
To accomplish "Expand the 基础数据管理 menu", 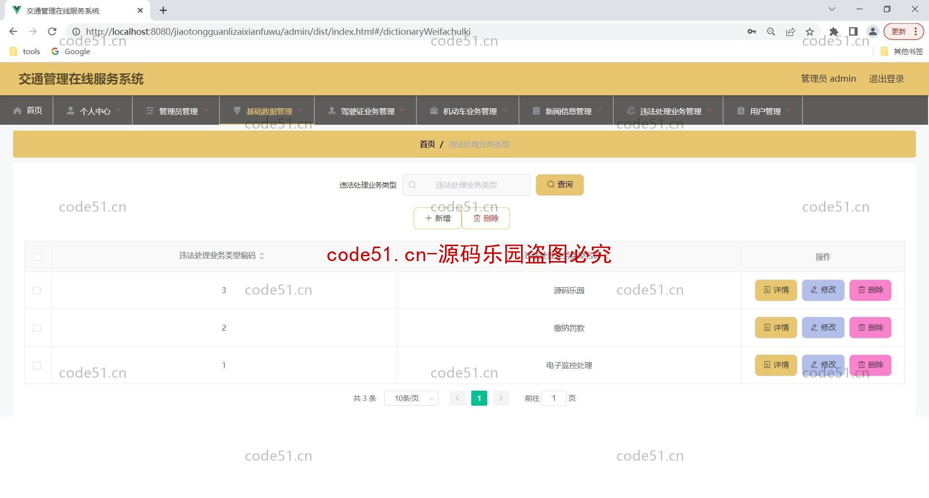I will pyautogui.click(x=267, y=111).
